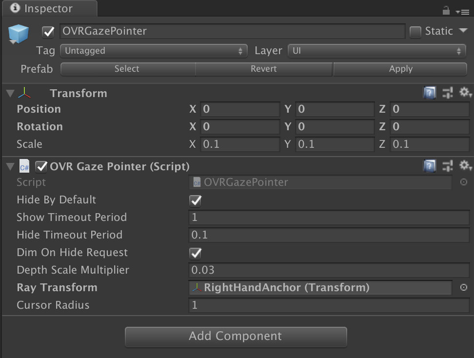The width and height of the screenshot is (474, 358).
Task: Open the Transform component help documentation icon
Action: coord(430,93)
